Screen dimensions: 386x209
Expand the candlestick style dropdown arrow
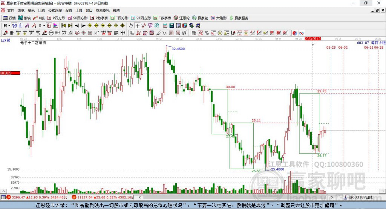(44, 26)
